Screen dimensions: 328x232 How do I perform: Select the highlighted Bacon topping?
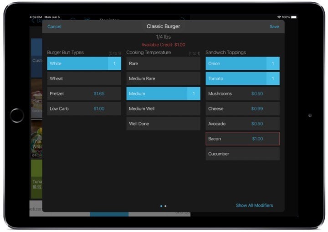(x=242, y=139)
